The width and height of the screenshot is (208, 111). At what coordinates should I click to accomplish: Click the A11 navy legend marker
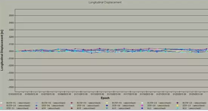click(142, 108)
